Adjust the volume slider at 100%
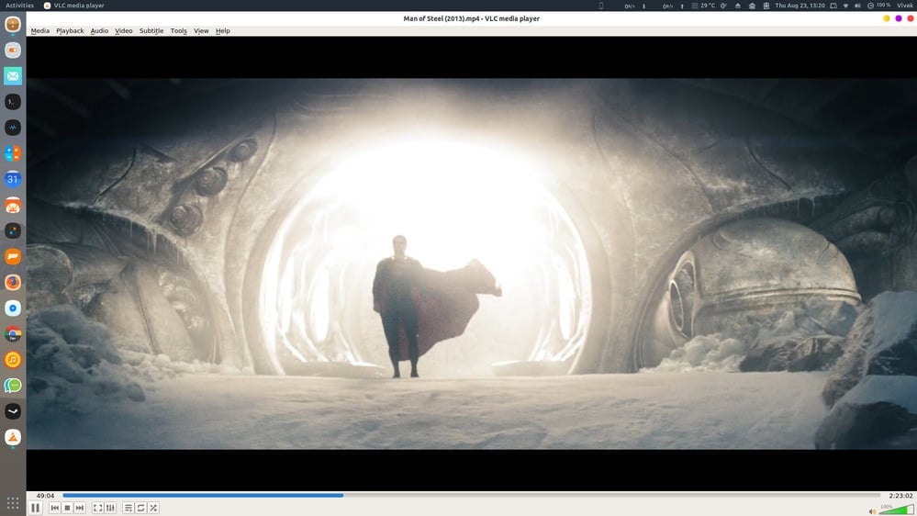The height and width of the screenshot is (516, 917). point(897,510)
